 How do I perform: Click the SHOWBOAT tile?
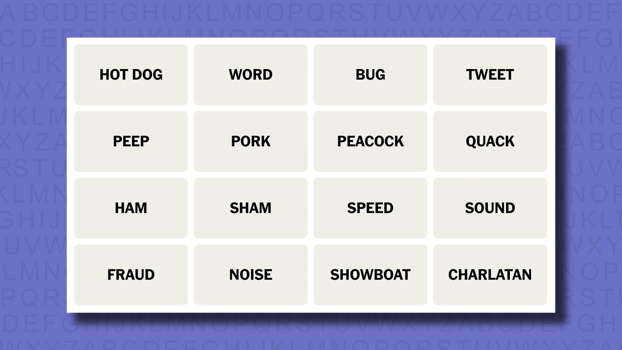tap(370, 274)
